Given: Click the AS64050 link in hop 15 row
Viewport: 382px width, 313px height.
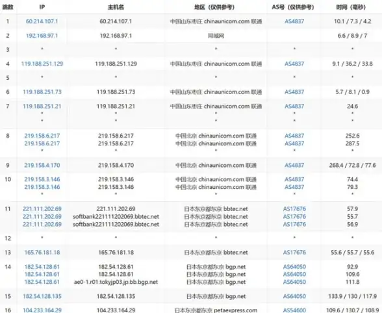Looking at the screenshot, I should (x=294, y=296).
